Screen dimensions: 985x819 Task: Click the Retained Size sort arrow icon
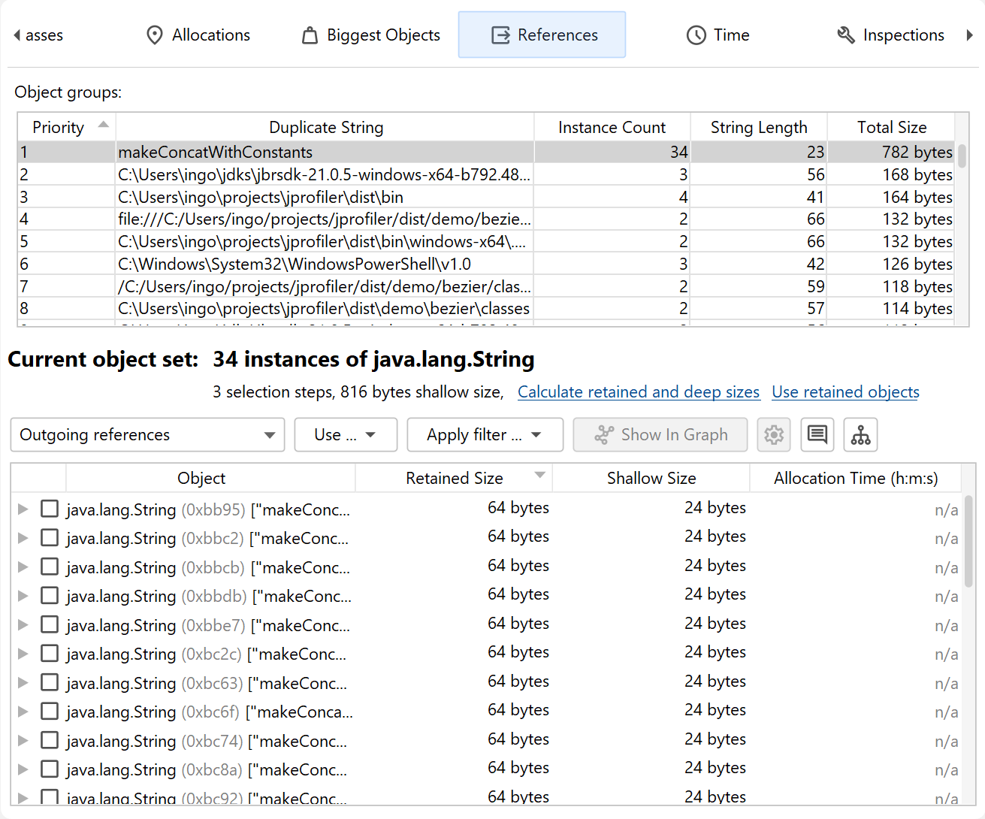point(539,476)
